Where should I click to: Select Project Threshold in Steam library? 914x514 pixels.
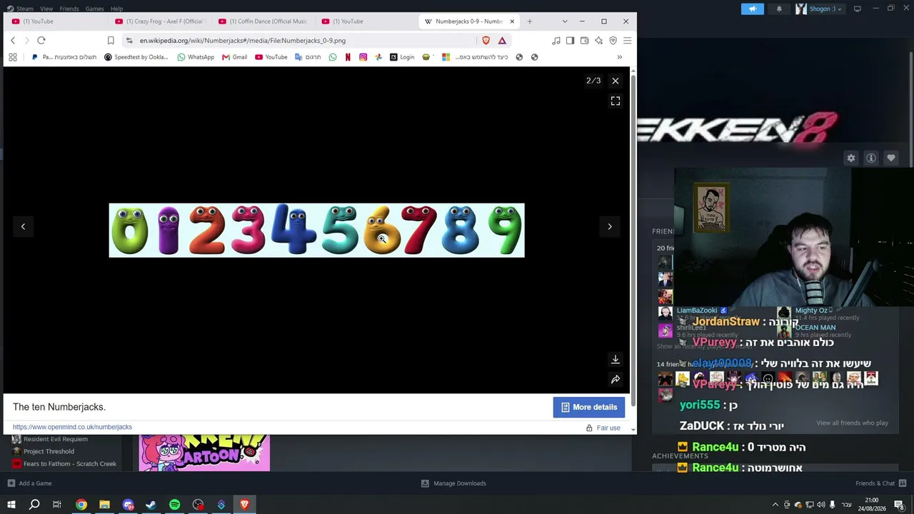(49, 451)
